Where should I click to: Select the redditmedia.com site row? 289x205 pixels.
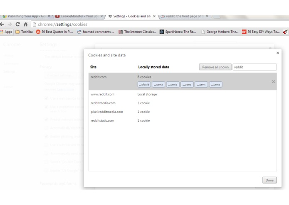point(183,103)
